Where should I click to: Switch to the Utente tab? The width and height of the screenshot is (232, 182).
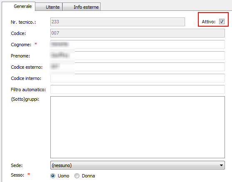coord(49,7)
